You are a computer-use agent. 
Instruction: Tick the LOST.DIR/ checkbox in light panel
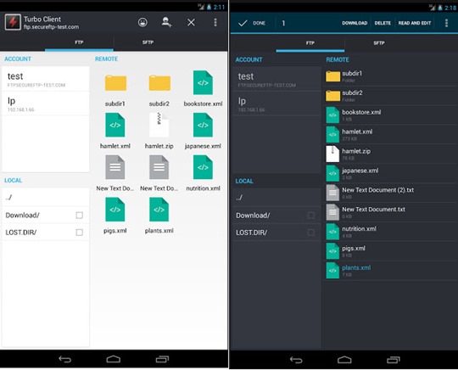(x=79, y=233)
